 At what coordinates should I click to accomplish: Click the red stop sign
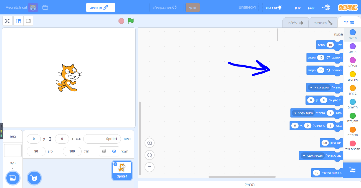pyautogui.click(x=121, y=21)
